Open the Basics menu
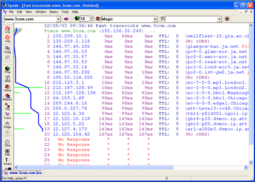Image resolution: width=255 pixels, height=182 pixels. pos(54,12)
